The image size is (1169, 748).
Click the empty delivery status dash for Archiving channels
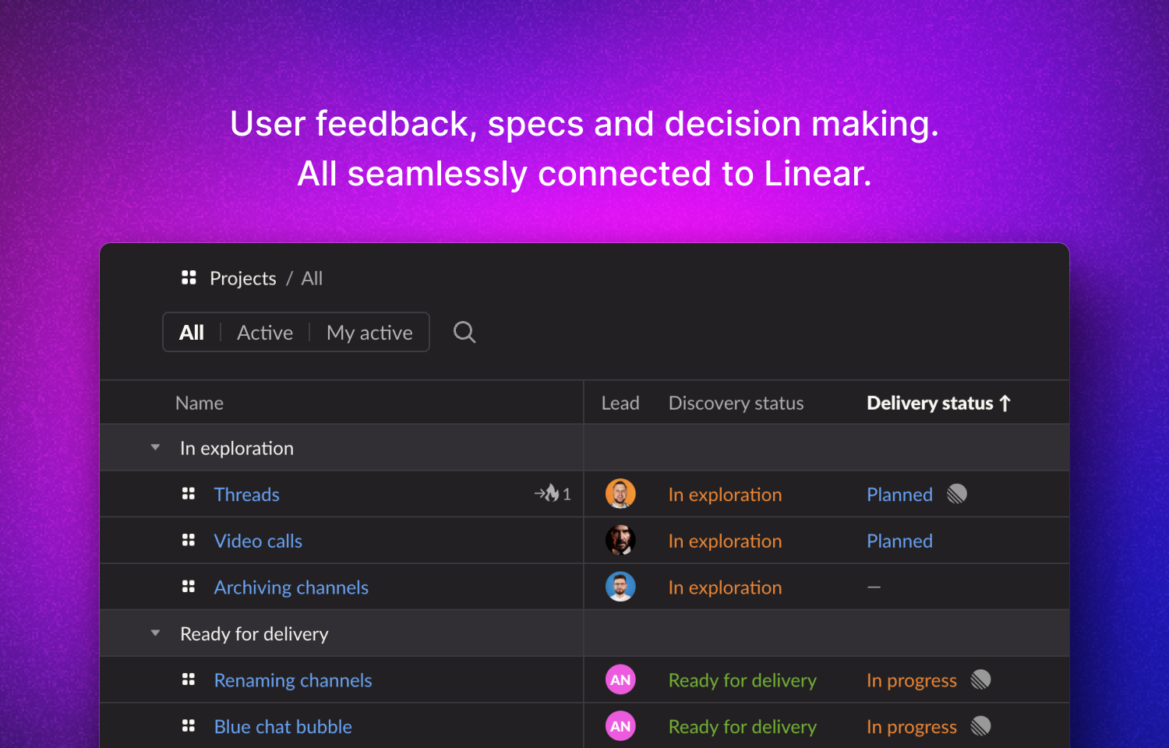(x=874, y=587)
